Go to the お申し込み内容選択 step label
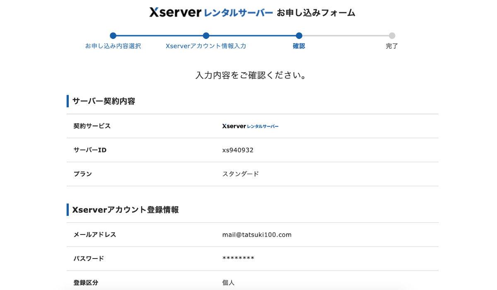The width and height of the screenshot is (497, 290). click(x=113, y=46)
